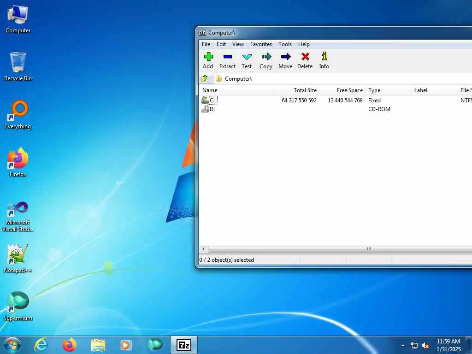Click the Add toolbar icon in 7-Zip
Viewport: 472px width, 354px height.
(208, 60)
